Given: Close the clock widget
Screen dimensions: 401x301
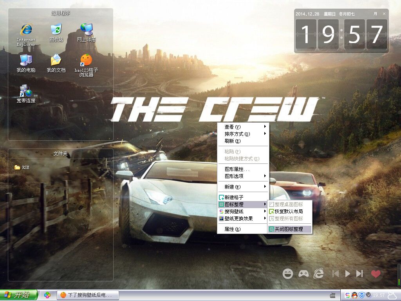Looking at the screenshot, I should click(384, 14).
